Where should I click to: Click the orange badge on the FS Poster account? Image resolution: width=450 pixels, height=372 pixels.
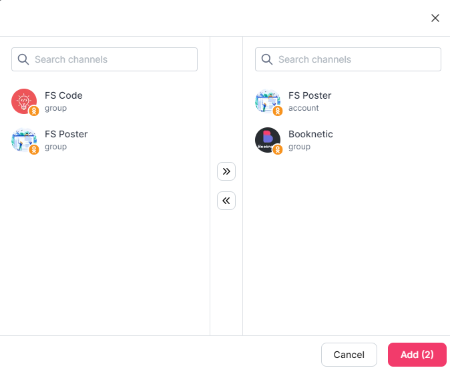point(278,111)
